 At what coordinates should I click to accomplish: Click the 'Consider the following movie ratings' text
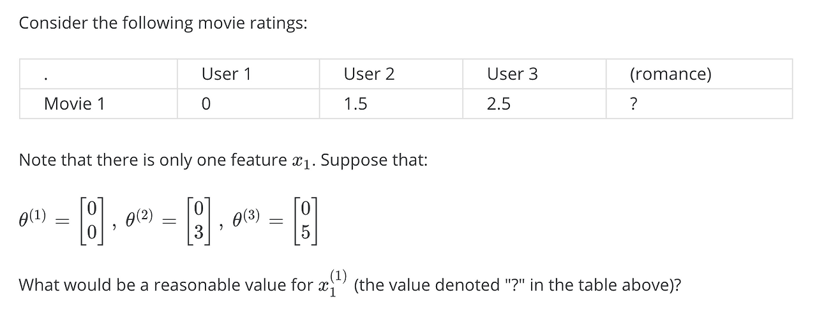pos(163,24)
